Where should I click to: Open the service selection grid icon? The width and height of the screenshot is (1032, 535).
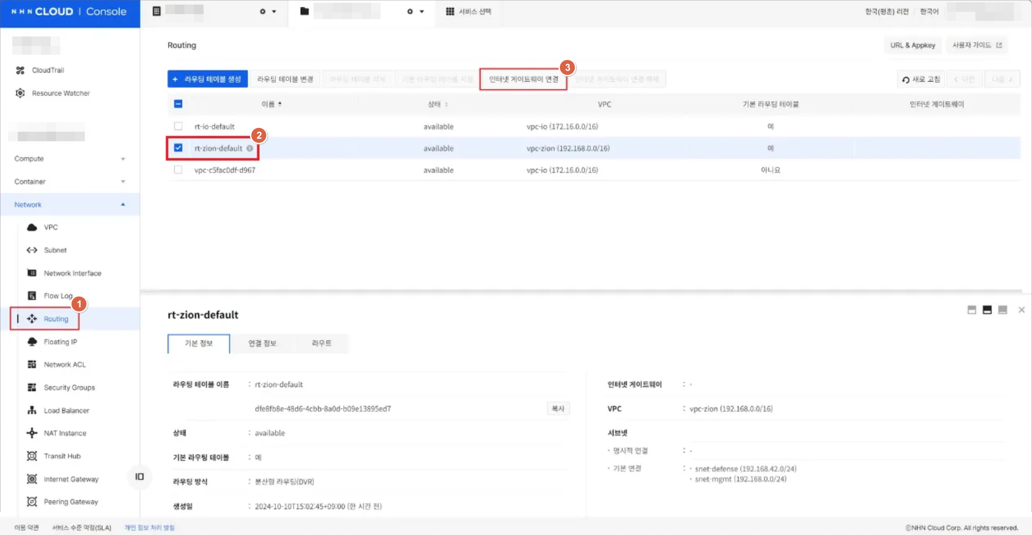coord(450,11)
